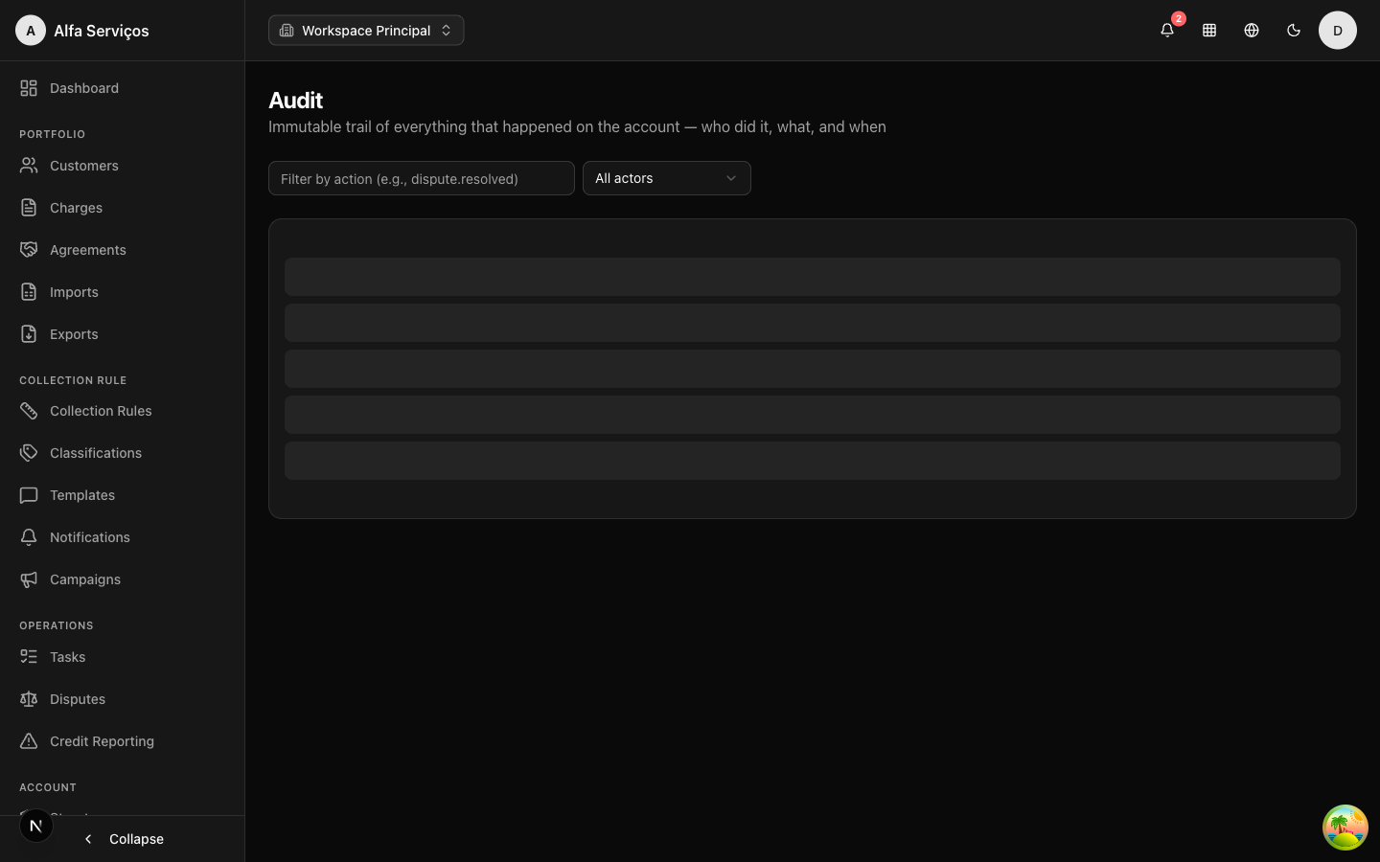Open the user avatar labeled D
Screen dimensions: 1380x862
click(1338, 31)
